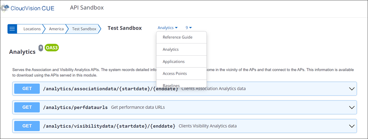Click the /analytics/associationdata/{startdate}/{enddate} path
The image size is (368, 139).
pyautogui.click(x=111, y=89)
